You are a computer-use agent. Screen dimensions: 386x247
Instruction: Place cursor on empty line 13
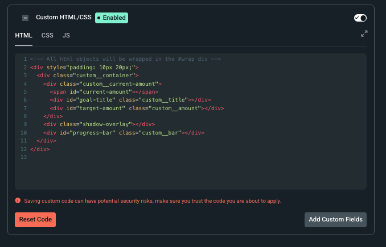(x=191, y=157)
